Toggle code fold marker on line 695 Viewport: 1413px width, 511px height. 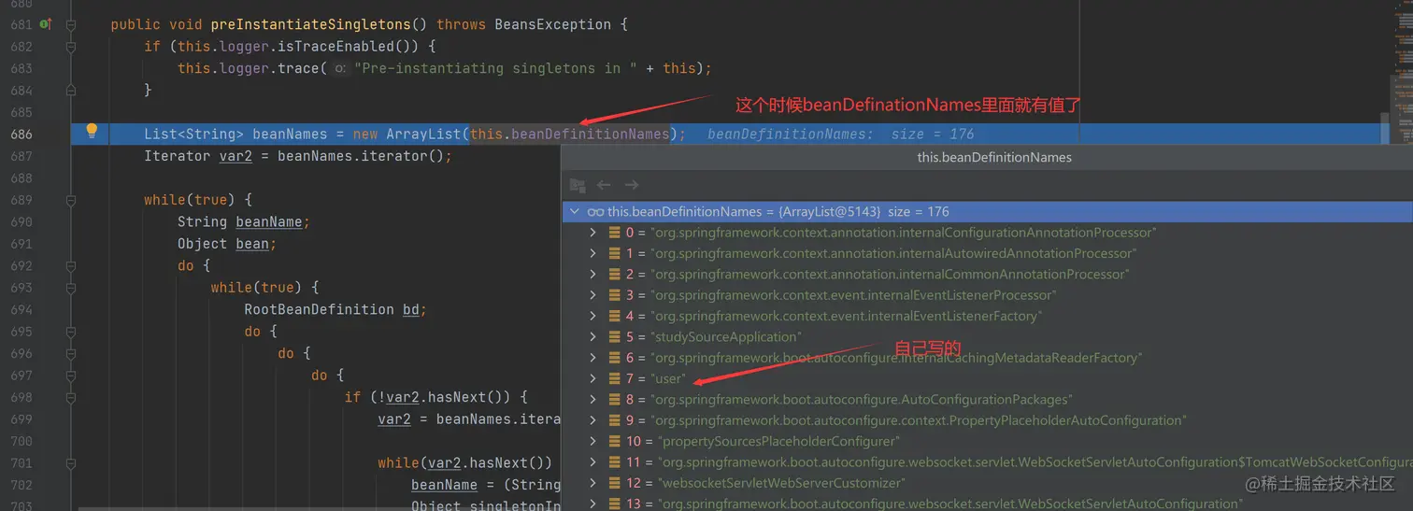pos(71,332)
